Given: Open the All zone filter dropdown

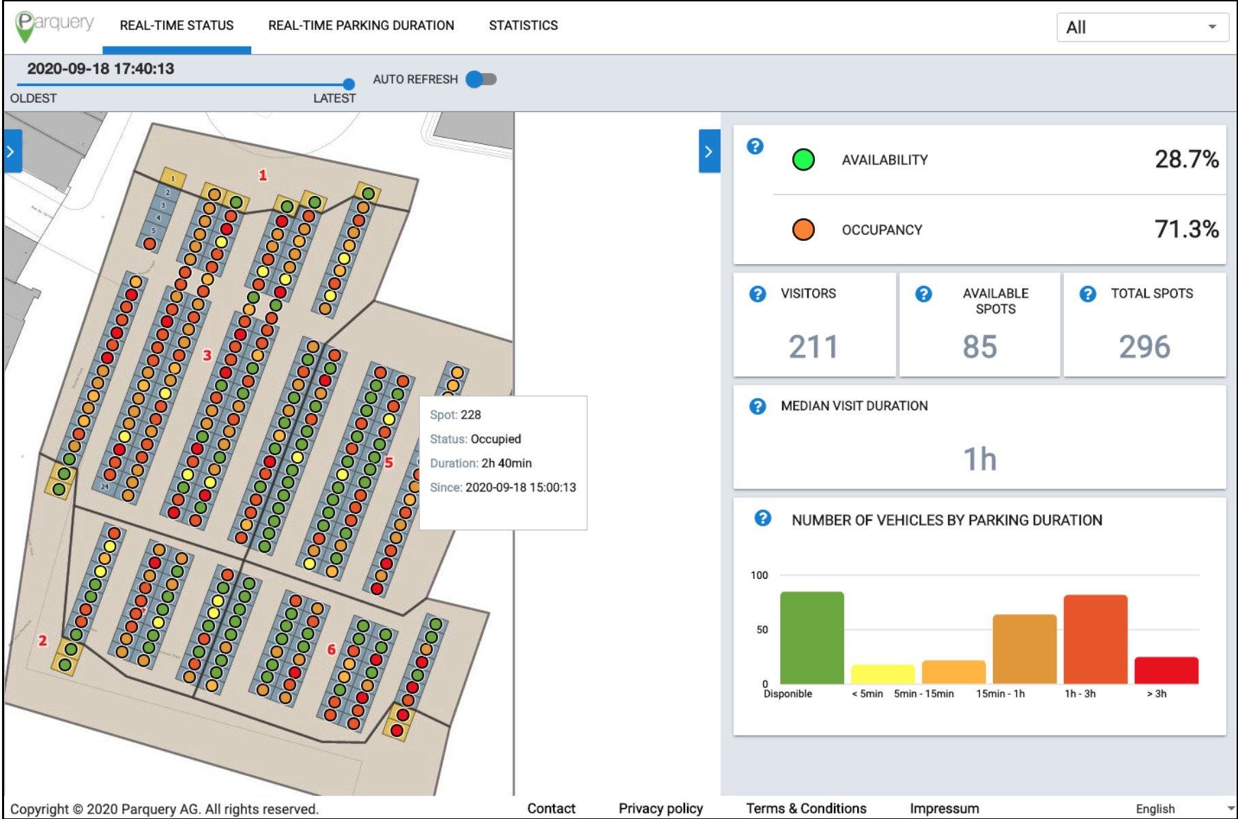Looking at the screenshot, I should pyautogui.click(x=1142, y=27).
